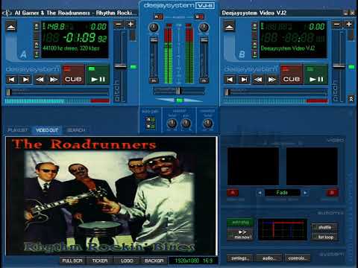
Task: Eject the track on deck A
Action: tap(11, 27)
